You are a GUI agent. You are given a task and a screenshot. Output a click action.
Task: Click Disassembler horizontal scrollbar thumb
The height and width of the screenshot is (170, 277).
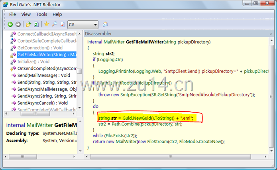point(170,156)
